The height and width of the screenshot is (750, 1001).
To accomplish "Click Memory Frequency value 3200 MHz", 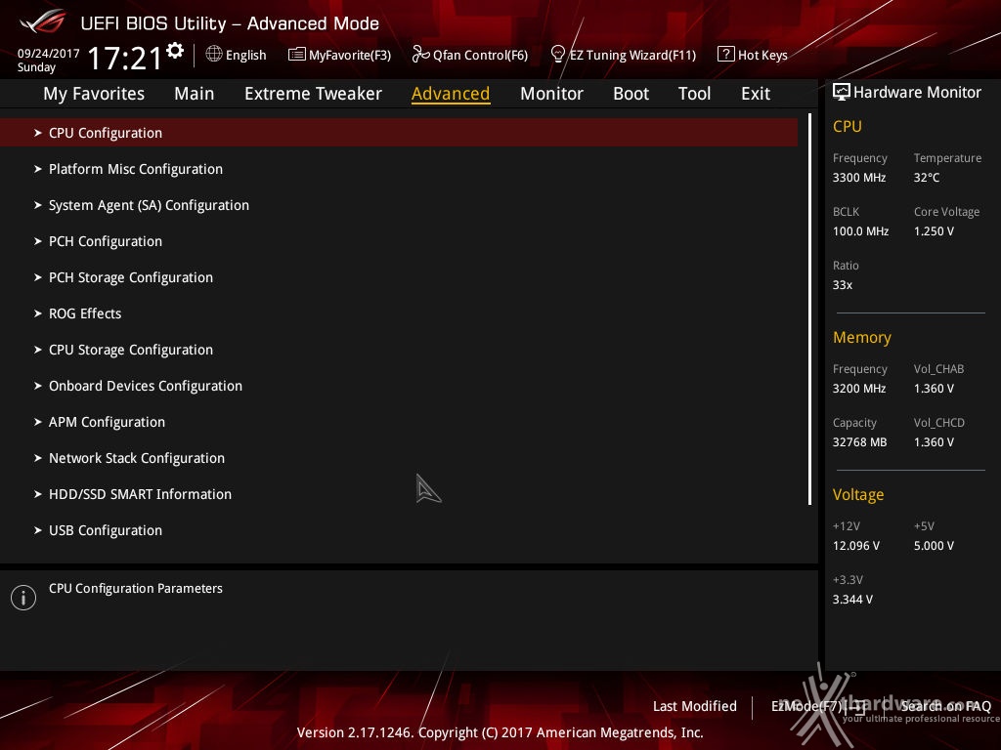I will pyautogui.click(x=859, y=389).
